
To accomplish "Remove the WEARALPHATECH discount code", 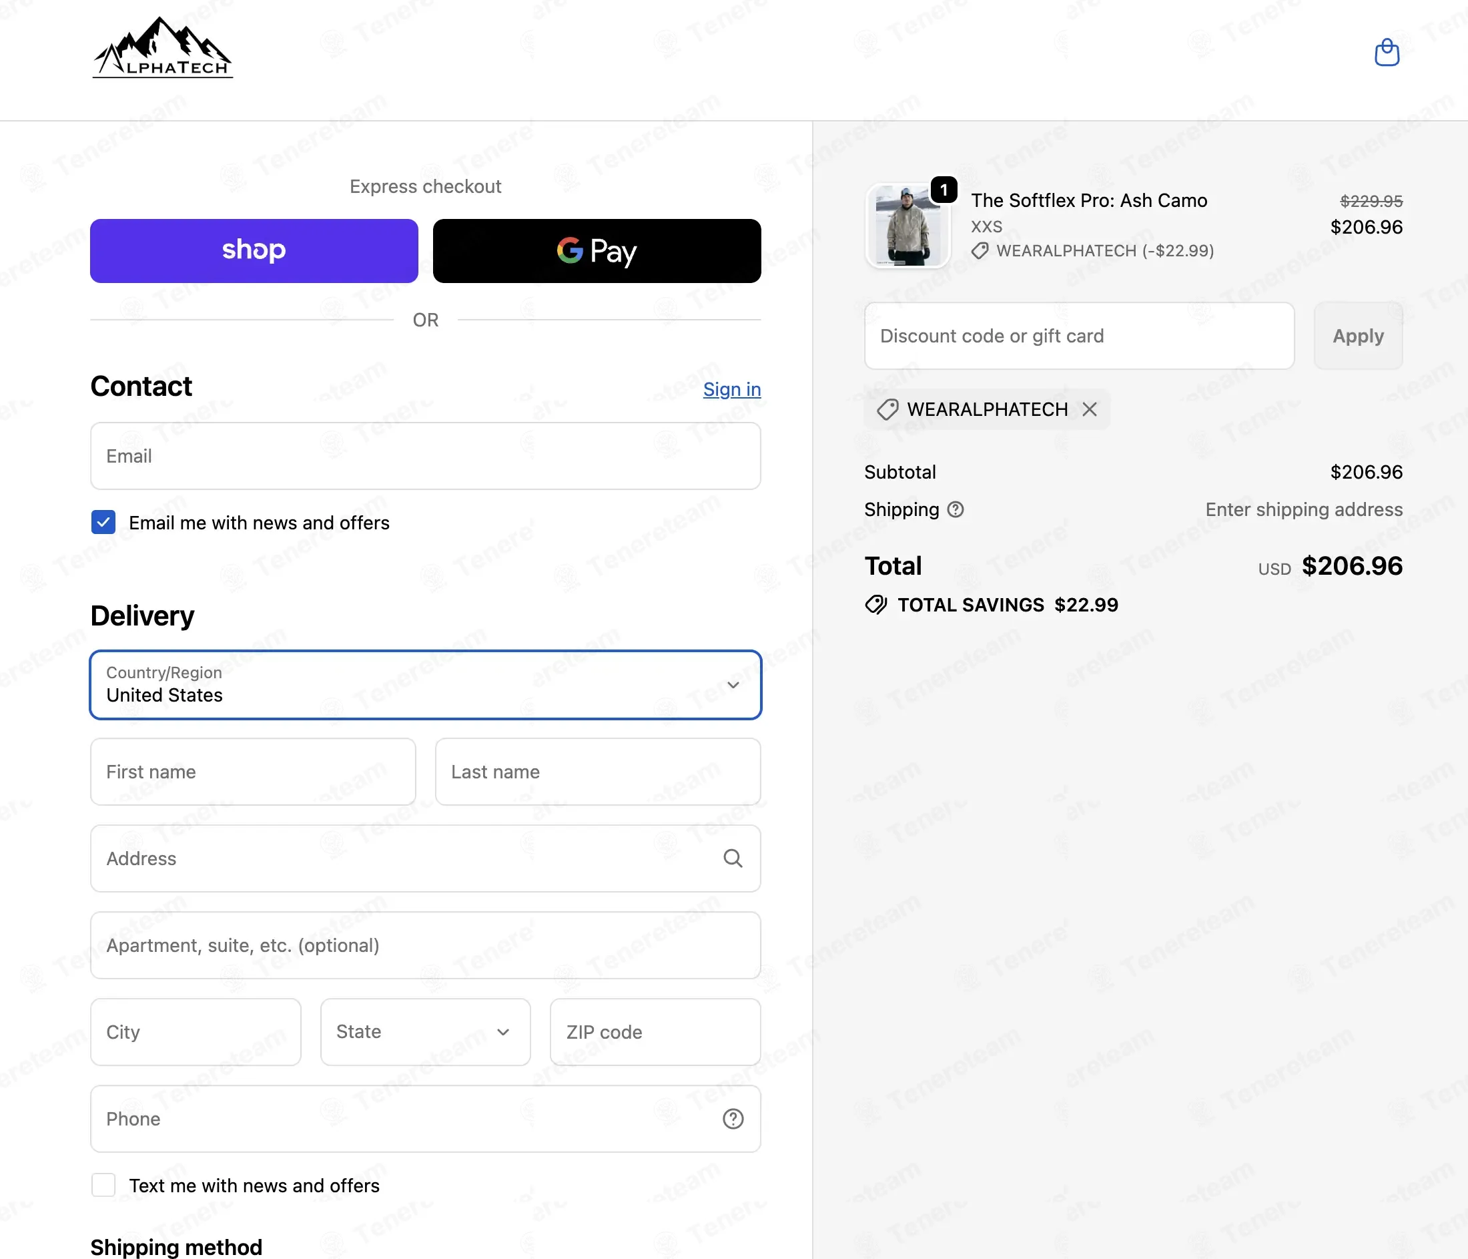I will [x=1090, y=409].
